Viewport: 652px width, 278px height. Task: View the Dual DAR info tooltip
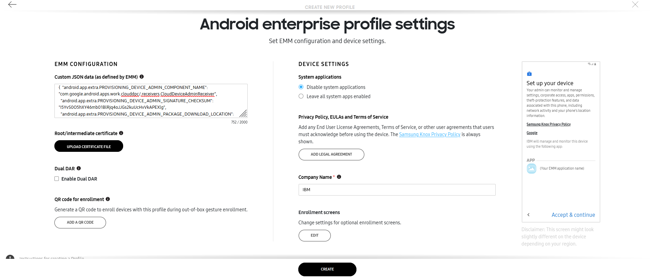(79, 168)
